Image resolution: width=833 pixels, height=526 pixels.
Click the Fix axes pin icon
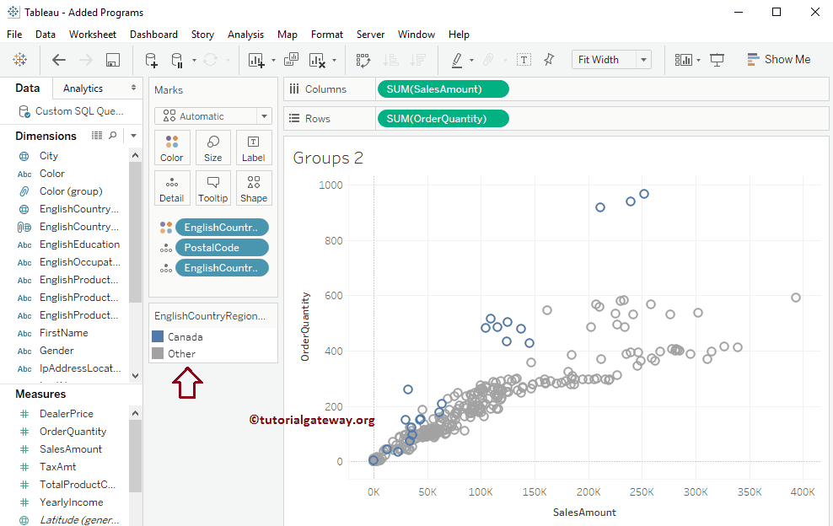tap(549, 60)
